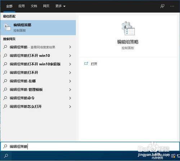Expand arrow for 编辑组策略怎么打开 row
The width and height of the screenshot is (180, 161).
tap(70, 107)
